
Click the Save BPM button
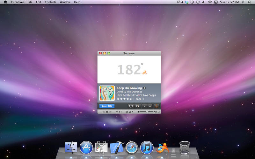click(107, 106)
